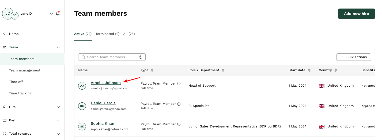
Task: Click info icon beside Daniel's Payroll Team Member
Action: (x=179, y=104)
